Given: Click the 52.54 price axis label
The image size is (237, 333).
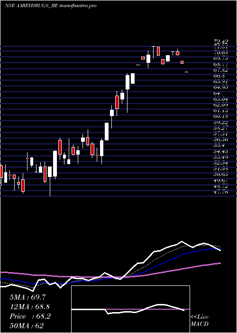Looking at the screenshot, I should [x=221, y=163].
